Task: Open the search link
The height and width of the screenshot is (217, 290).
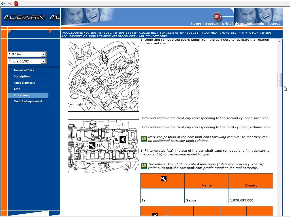Action: tap(211, 23)
